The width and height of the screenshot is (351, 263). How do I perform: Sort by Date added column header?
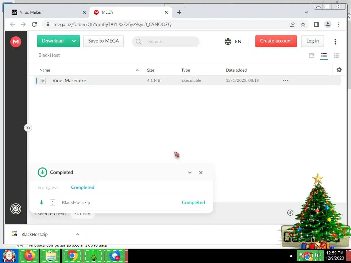pyautogui.click(x=236, y=70)
